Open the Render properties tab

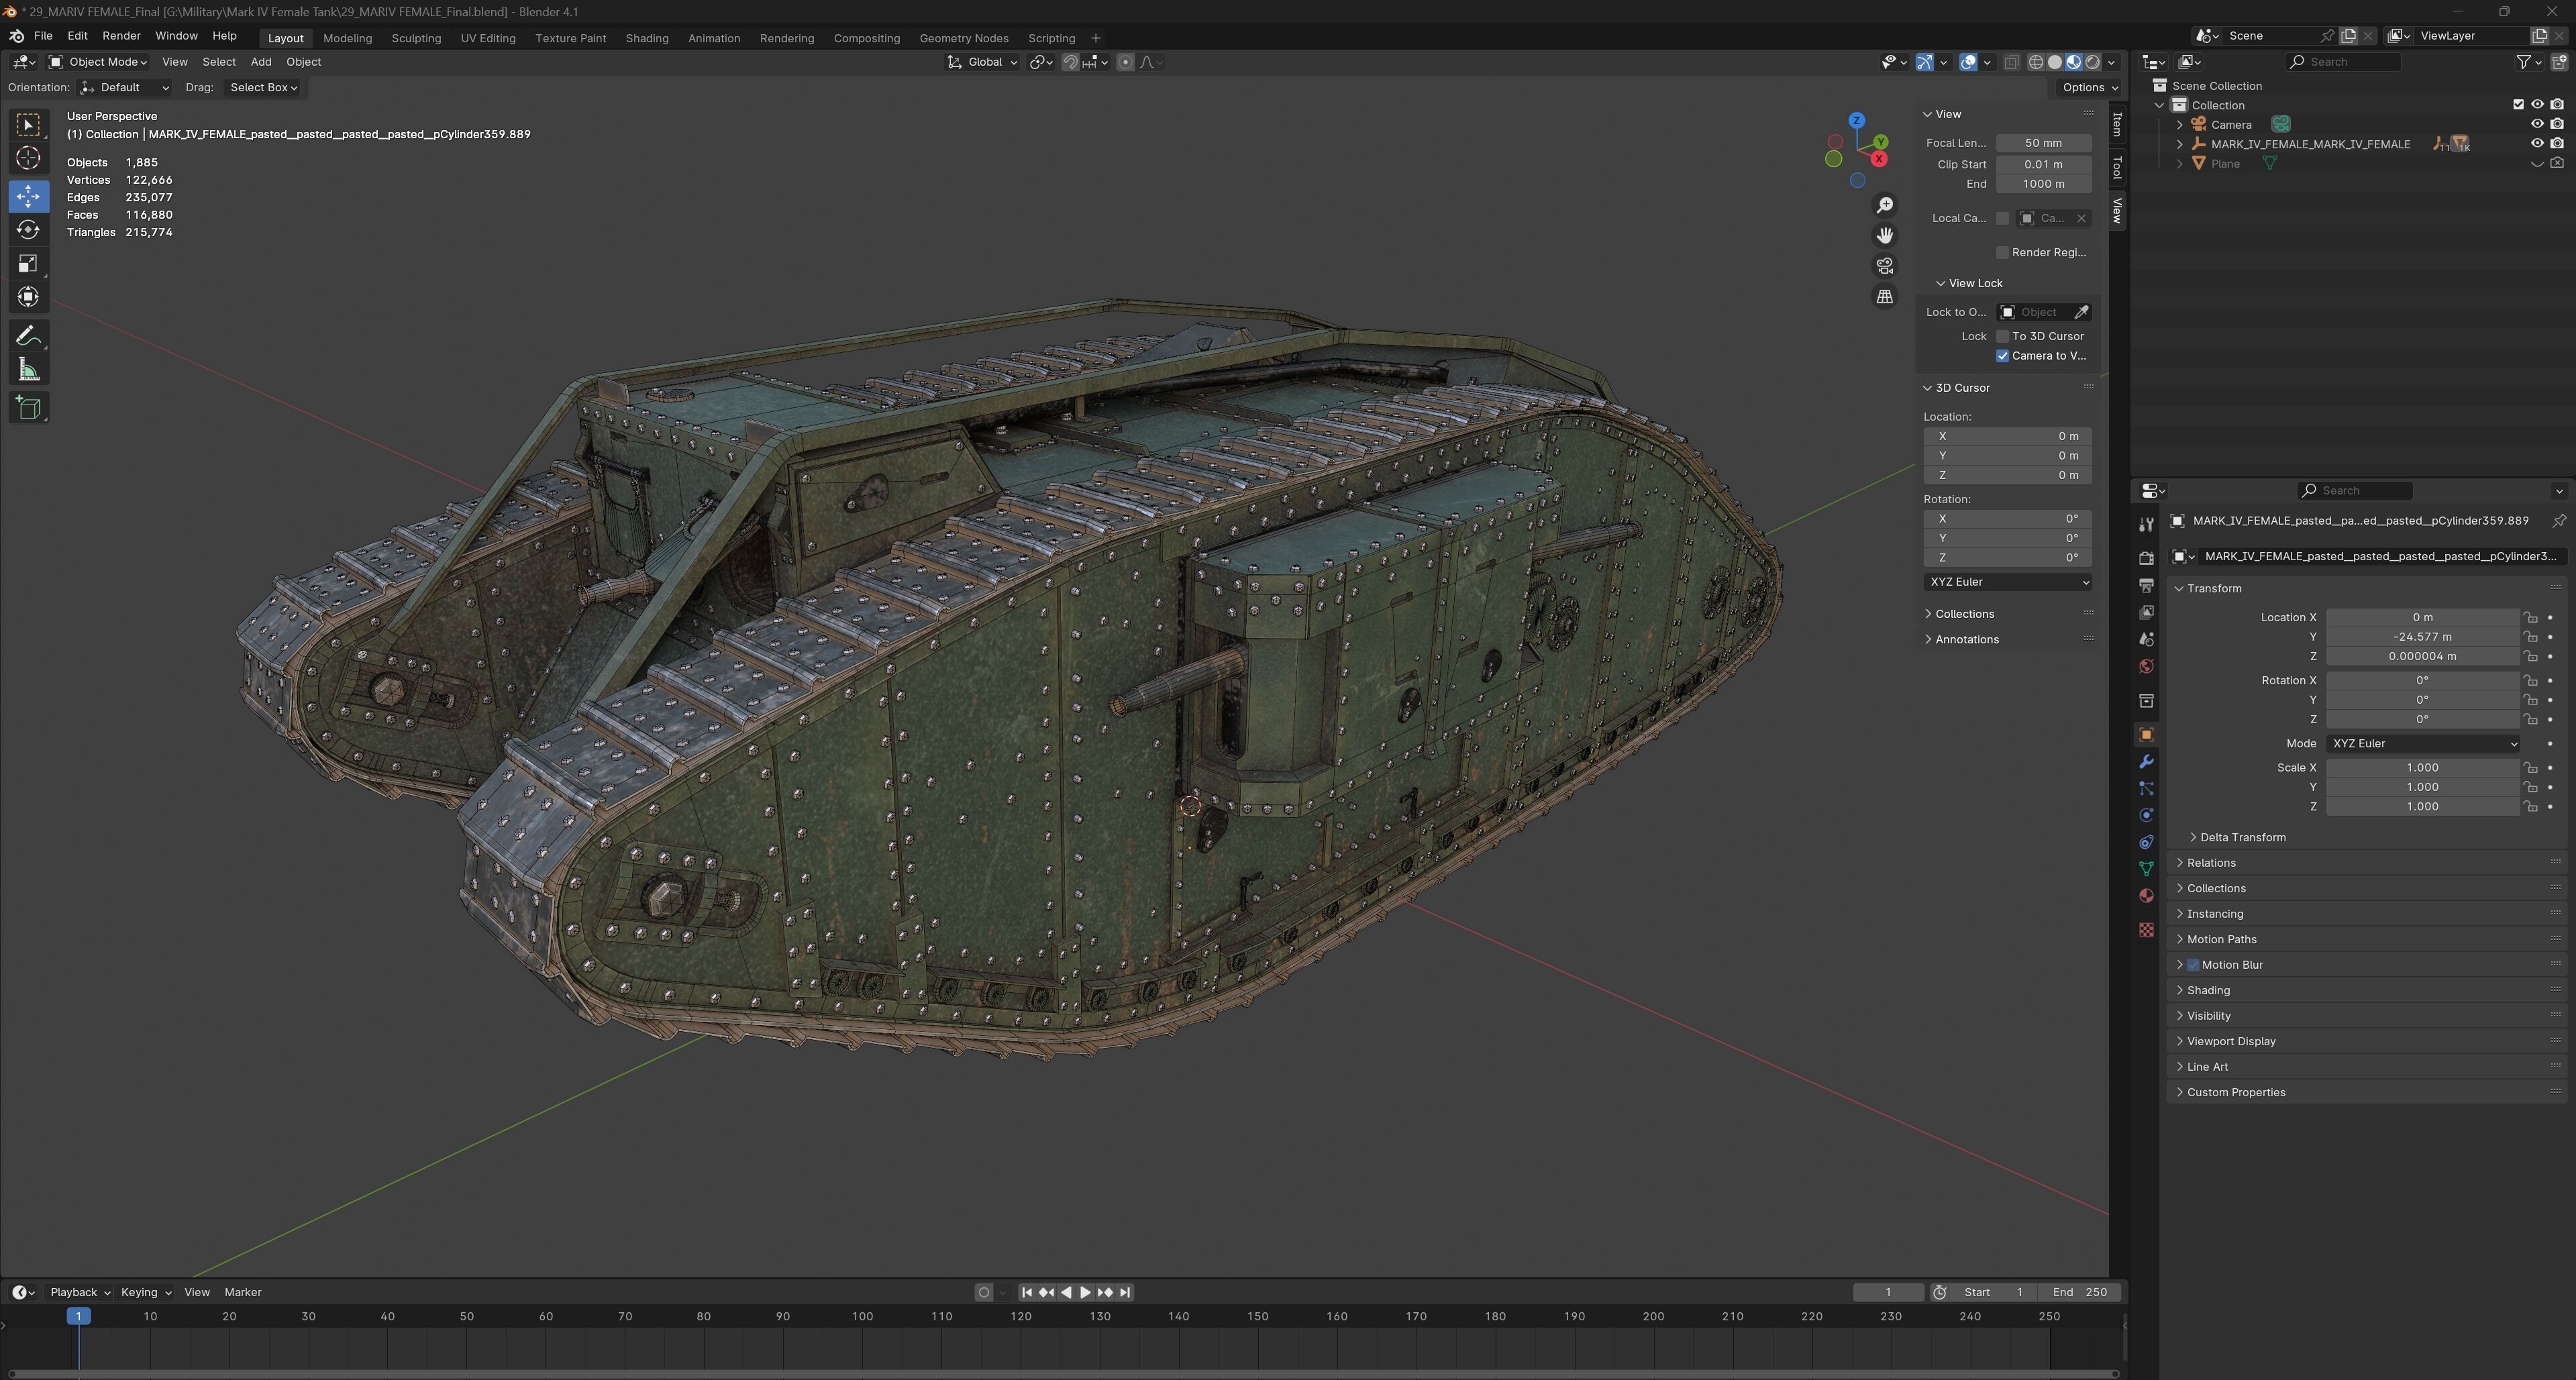(x=2146, y=557)
